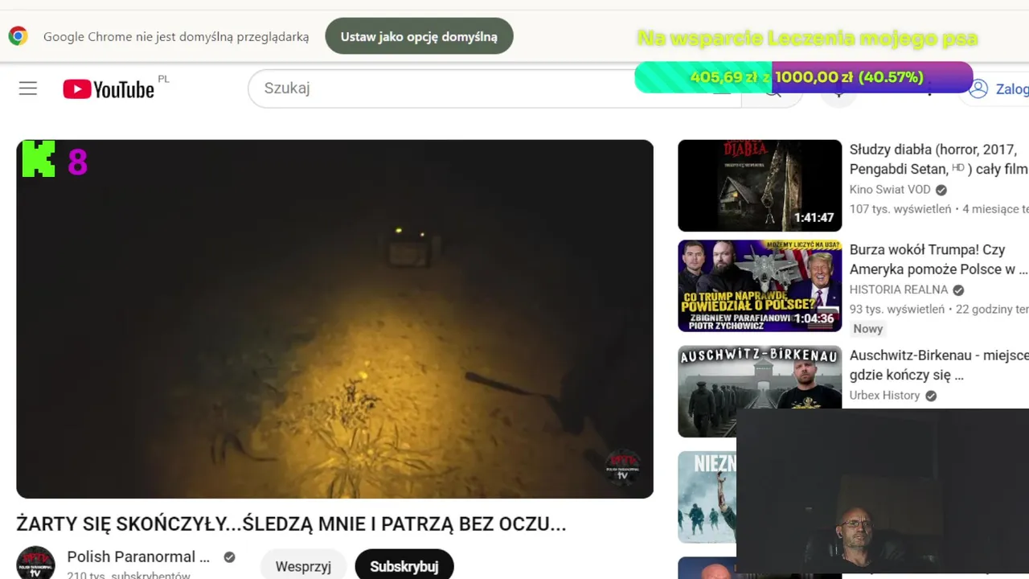Open the YouTube hamburger guide menu
This screenshot has height=579, width=1029.
[x=28, y=88]
